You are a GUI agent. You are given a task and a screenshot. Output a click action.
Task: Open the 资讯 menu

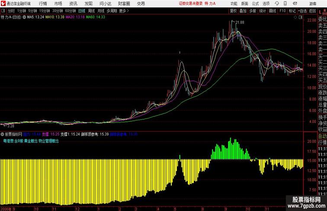click(73, 3)
